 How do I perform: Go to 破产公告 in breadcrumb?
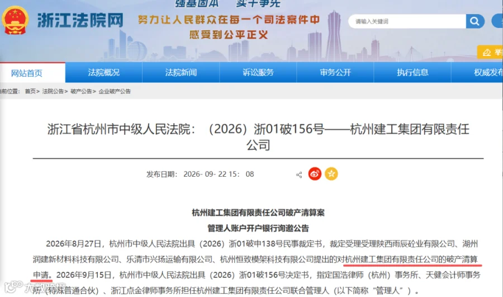pyautogui.click(x=81, y=91)
